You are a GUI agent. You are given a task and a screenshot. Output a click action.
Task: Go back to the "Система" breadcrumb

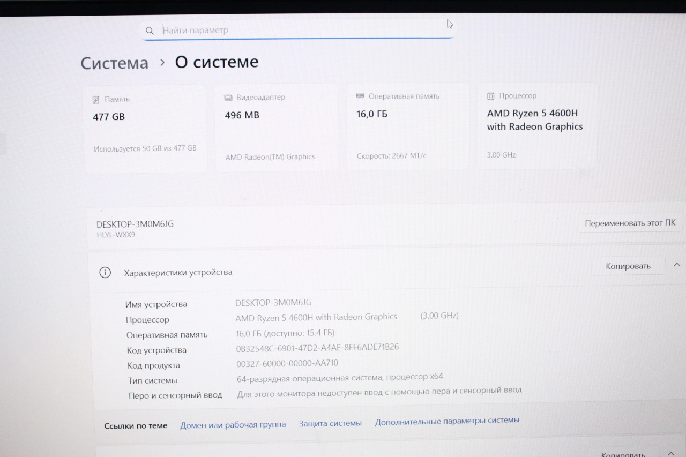pos(114,63)
